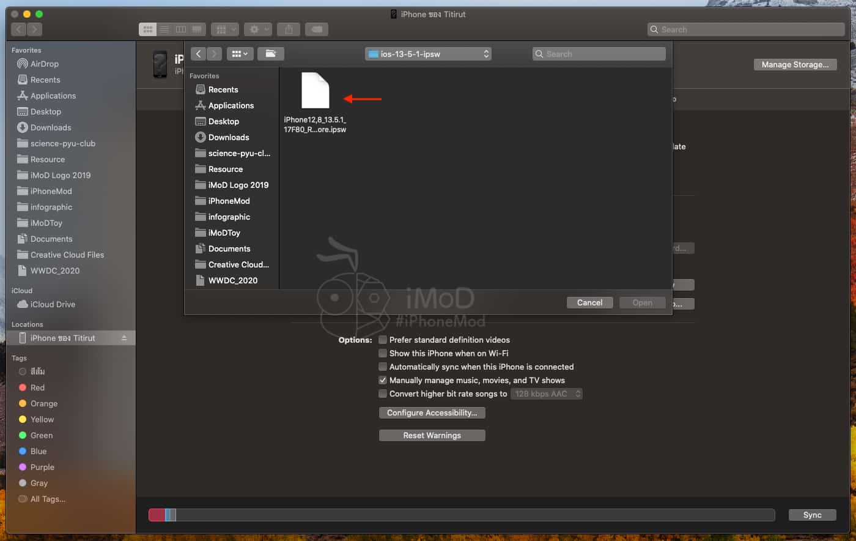Screen dimensions: 856x541
Task: Toggle Show this iPhone when on Wi-Fi
Action: (383, 353)
